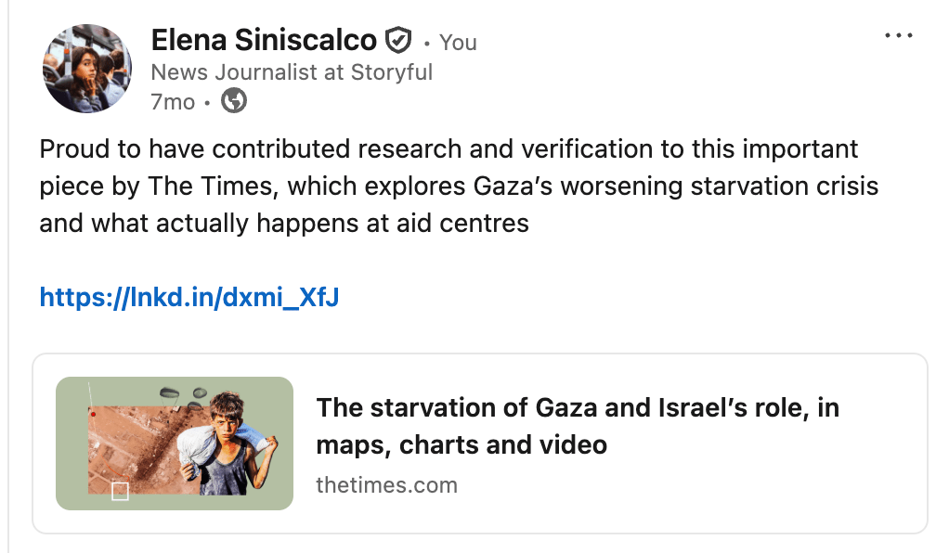Open the Gaza article thumbnail image
949x553 pixels.
(x=175, y=443)
